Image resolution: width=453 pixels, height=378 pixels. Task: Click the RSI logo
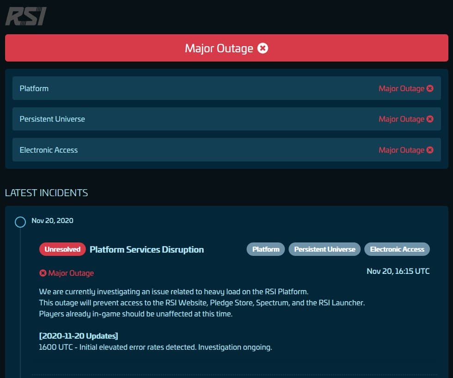[26, 16]
